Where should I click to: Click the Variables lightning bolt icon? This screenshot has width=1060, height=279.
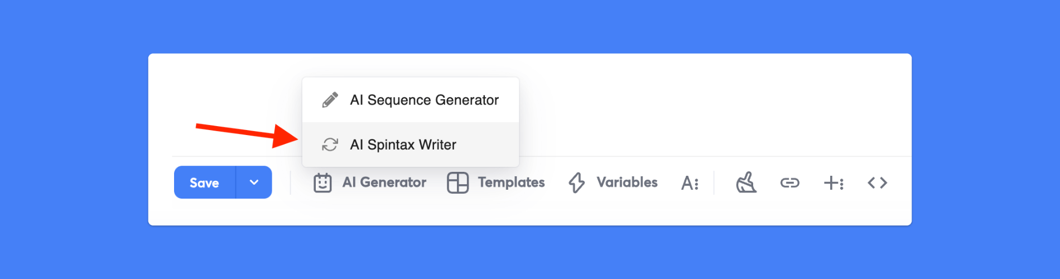[576, 182]
